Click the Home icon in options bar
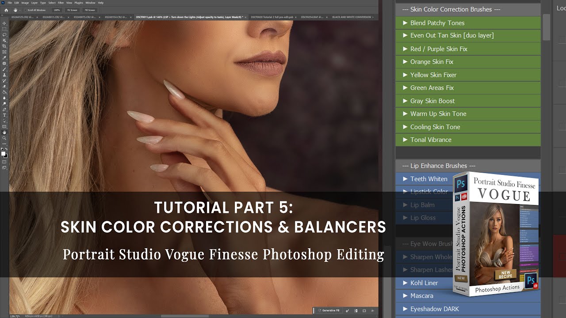This screenshot has width=566, height=318. [6, 10]
